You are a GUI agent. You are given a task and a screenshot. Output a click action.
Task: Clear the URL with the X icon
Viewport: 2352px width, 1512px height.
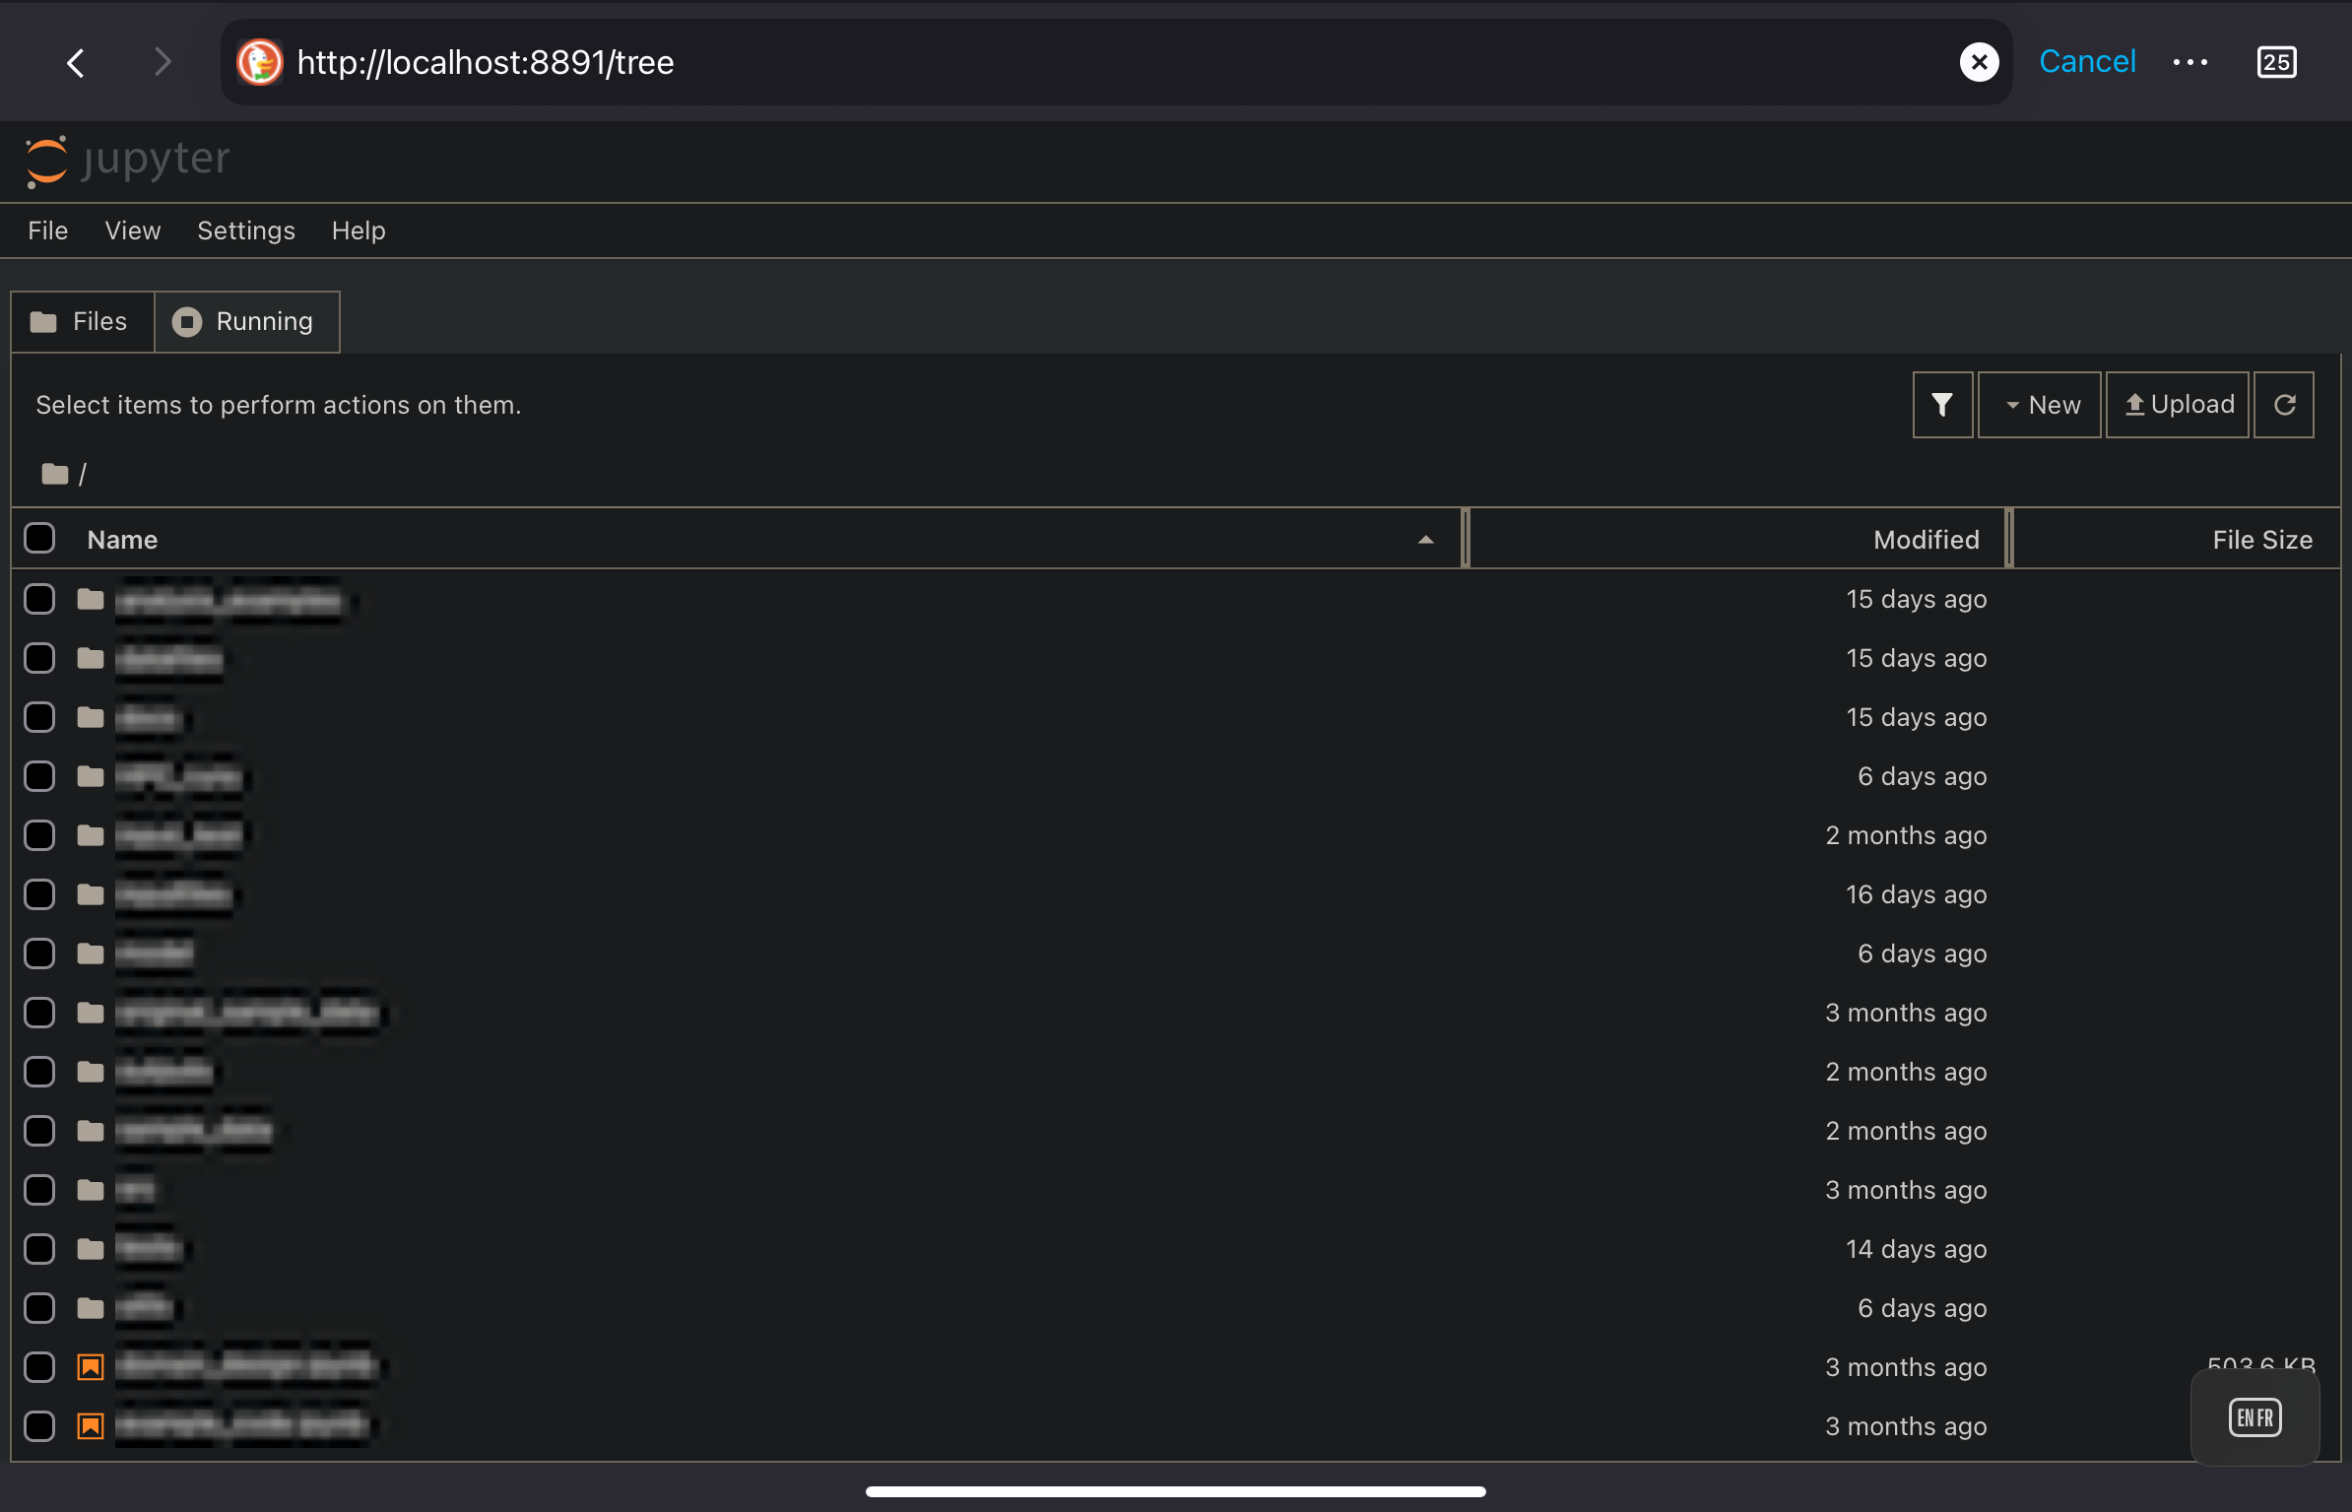(1979, 62)
